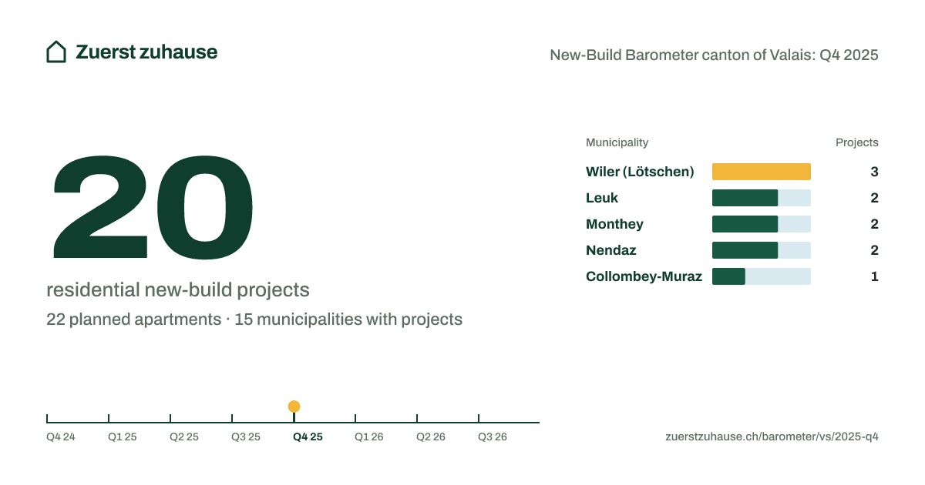Open the zuerstzuhause.ch/barometer/vs/2025-q4 link
925x485 pixels.
772,436
